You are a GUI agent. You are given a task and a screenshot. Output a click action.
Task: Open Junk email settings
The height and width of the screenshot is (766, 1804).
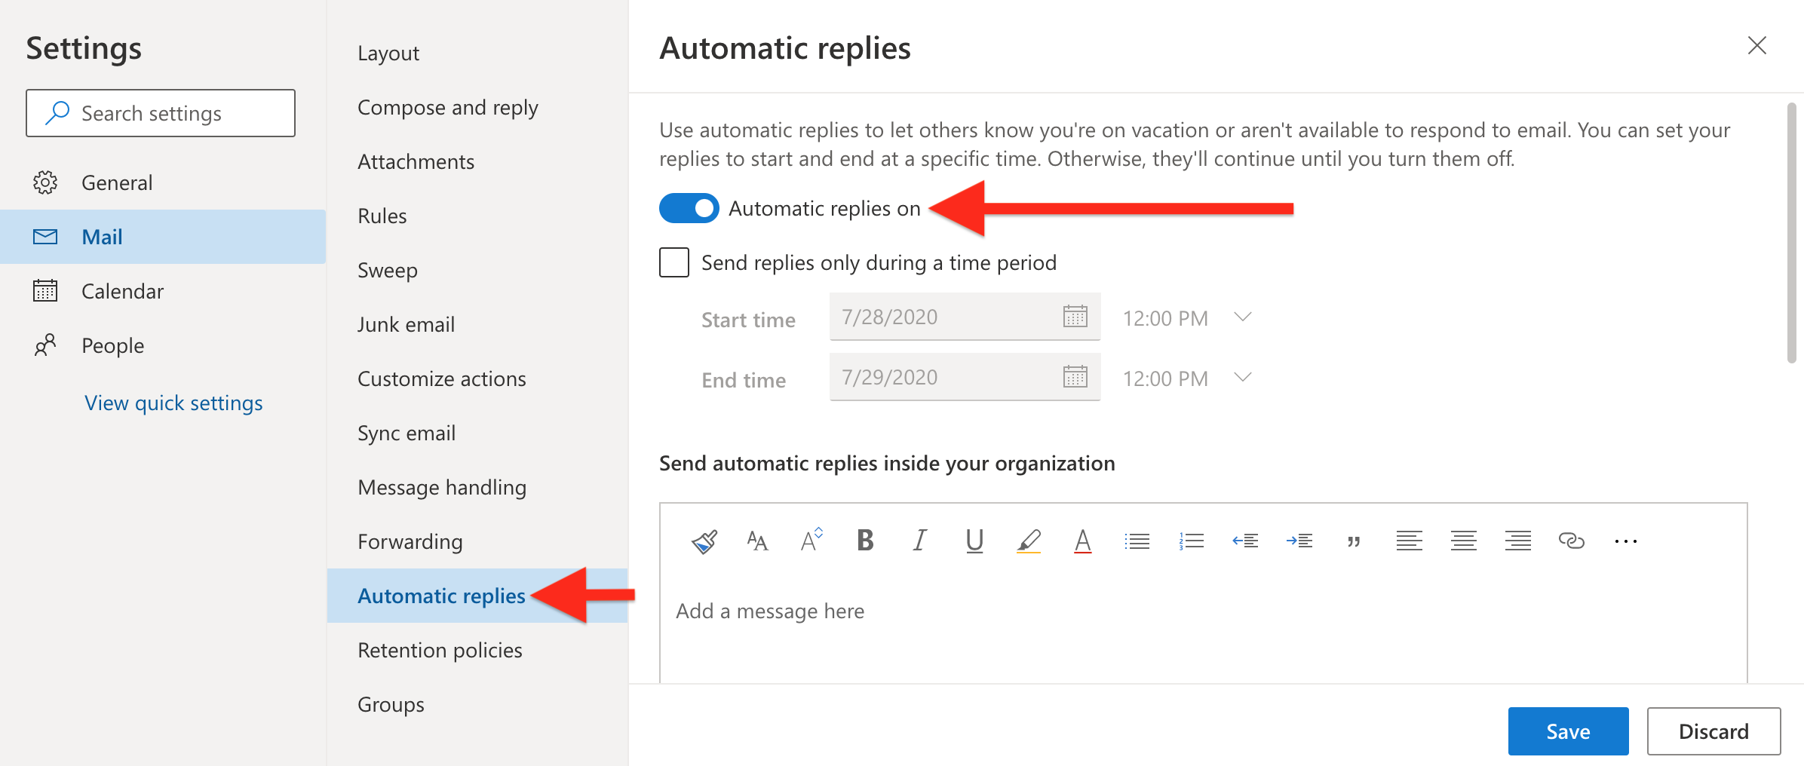477,324
